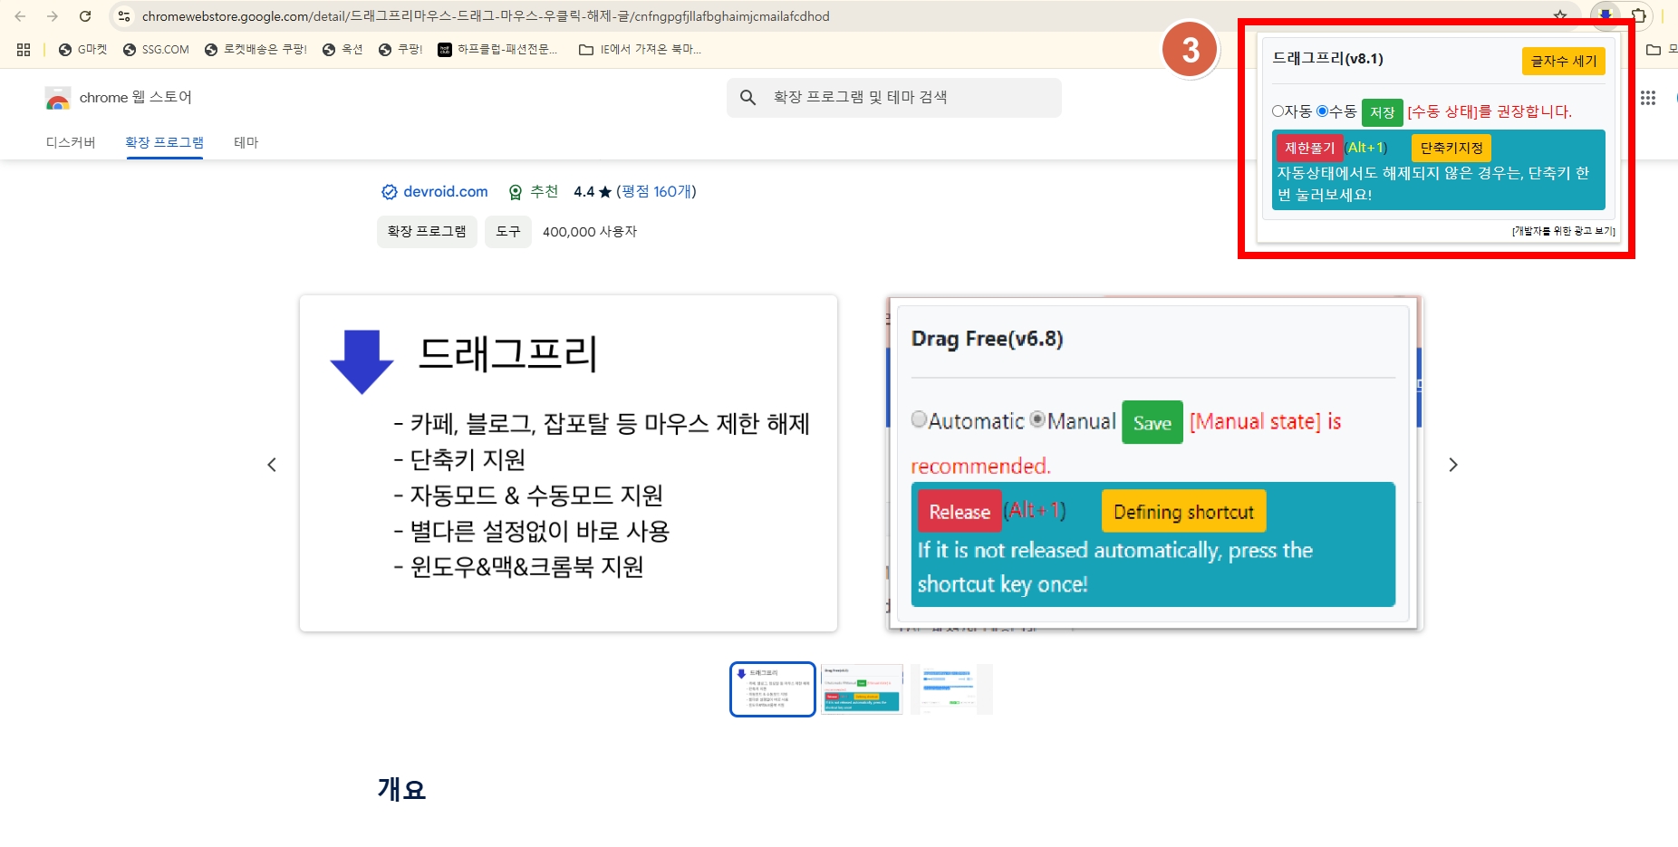
Task: Click the Drag Free(v6.8) slide image
Action: pos(1154,463)
